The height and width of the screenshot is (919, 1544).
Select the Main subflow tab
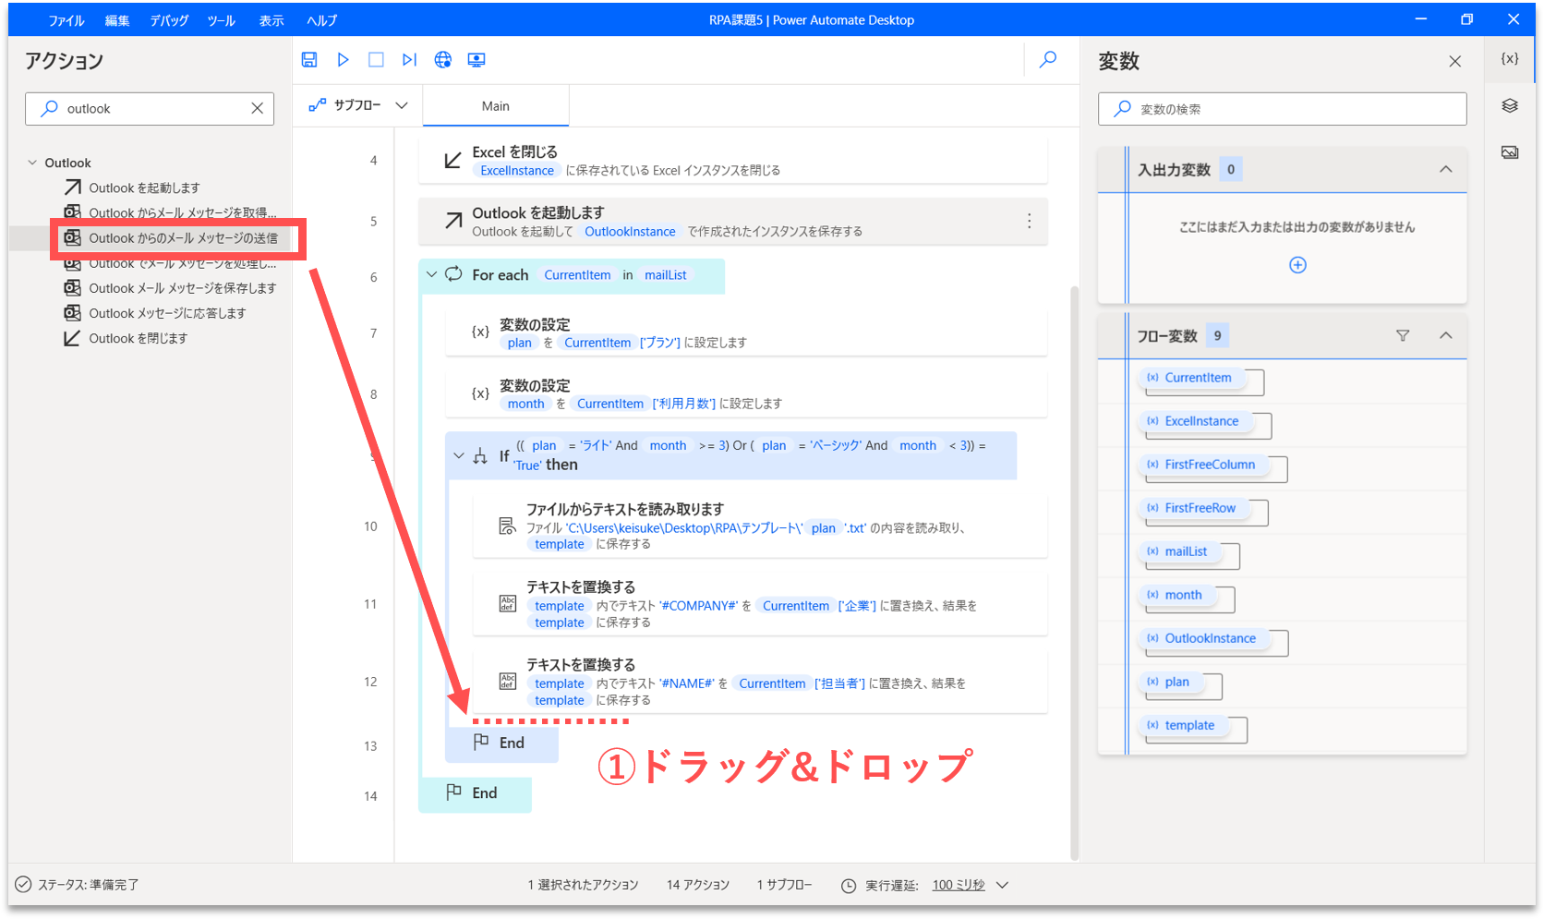click(496, 106)
